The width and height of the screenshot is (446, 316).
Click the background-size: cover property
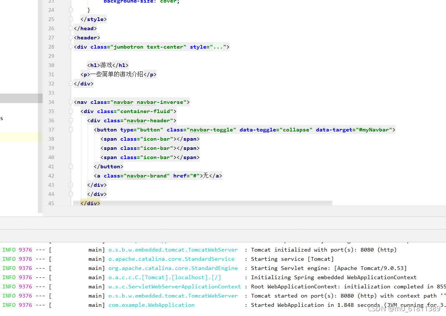tap(141, 1)
